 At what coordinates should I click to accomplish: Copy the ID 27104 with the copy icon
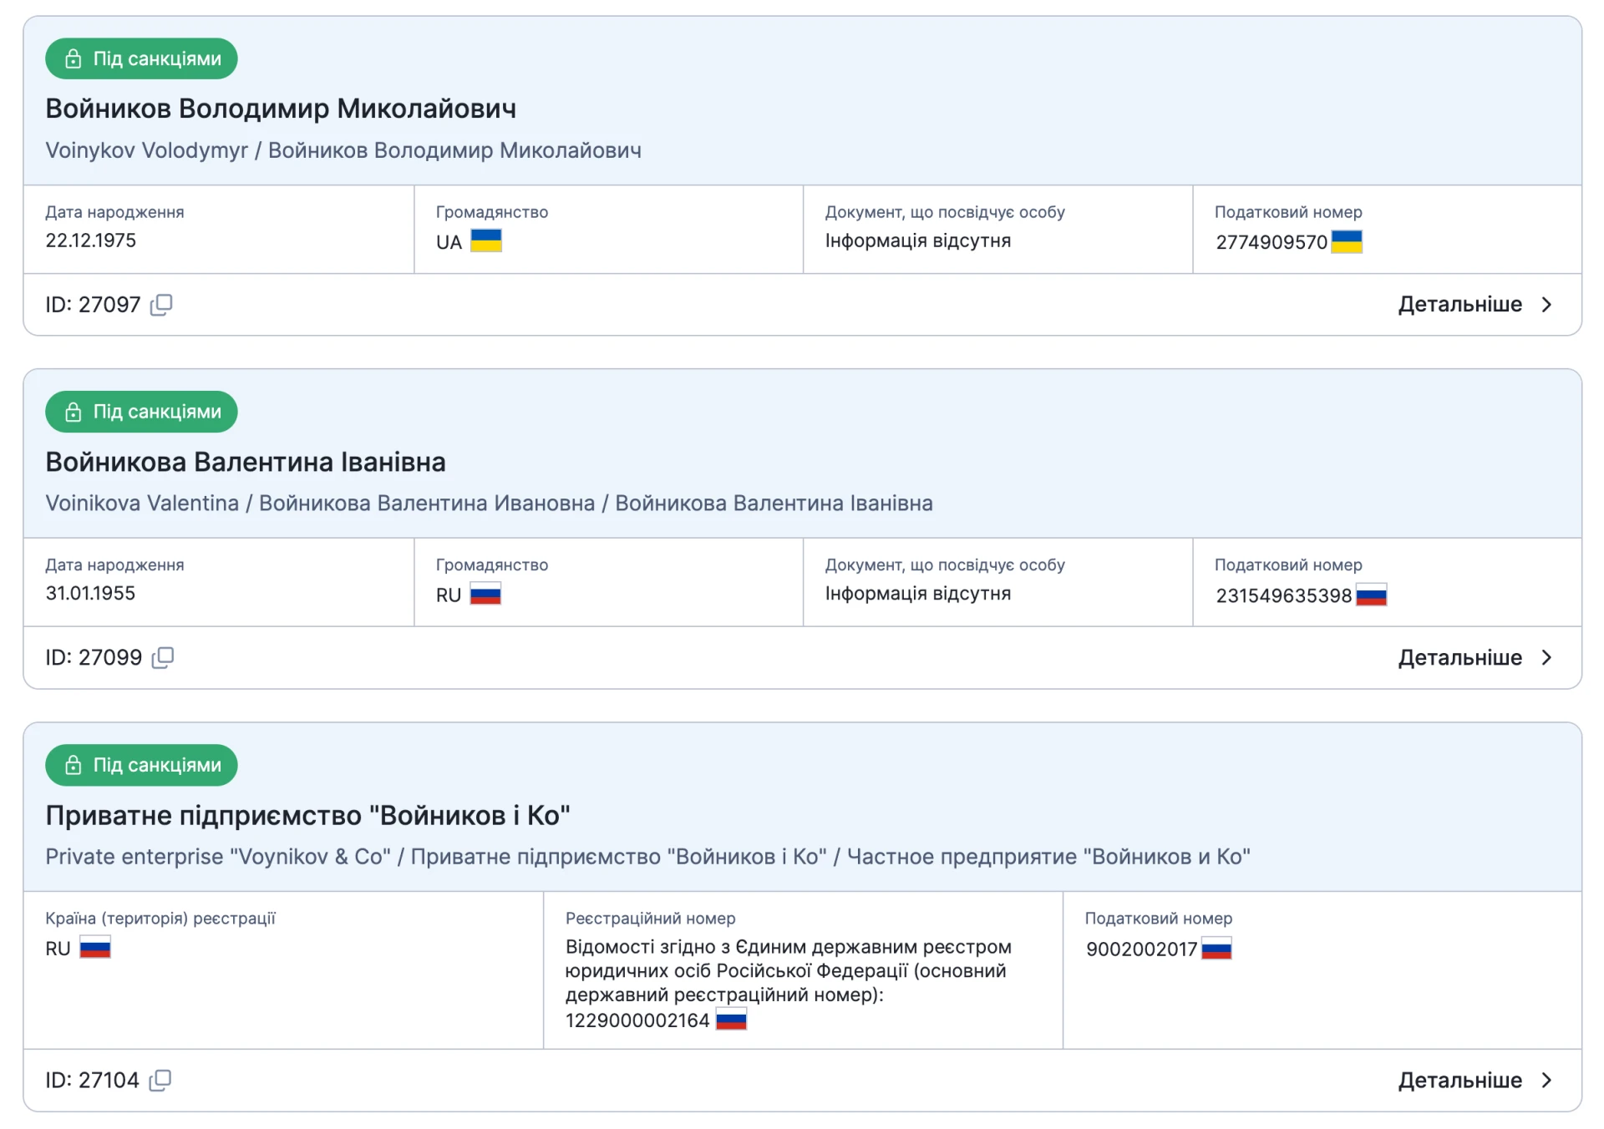[x=160, y=1081]
